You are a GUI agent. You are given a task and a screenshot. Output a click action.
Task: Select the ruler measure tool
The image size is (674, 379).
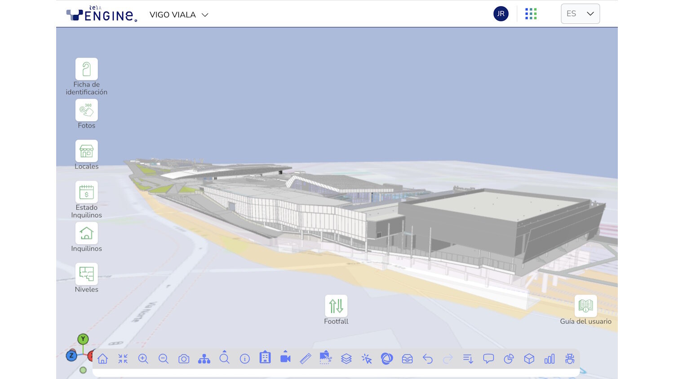[306, 359]
